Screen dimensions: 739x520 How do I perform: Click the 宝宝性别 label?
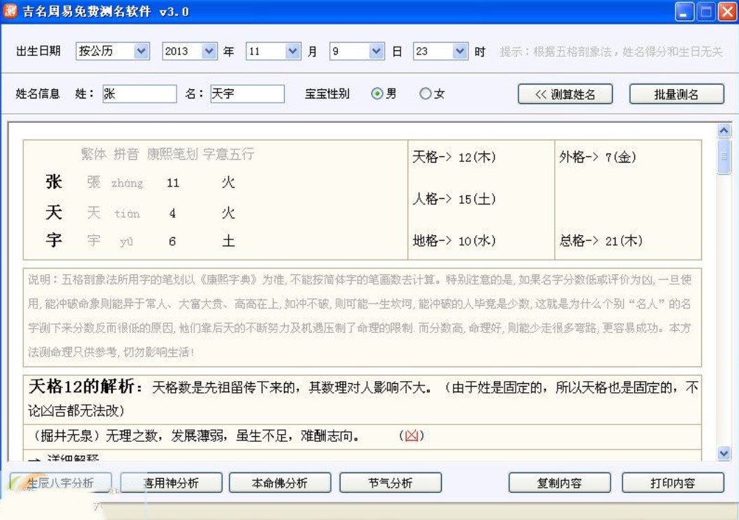tap(327, 94)
